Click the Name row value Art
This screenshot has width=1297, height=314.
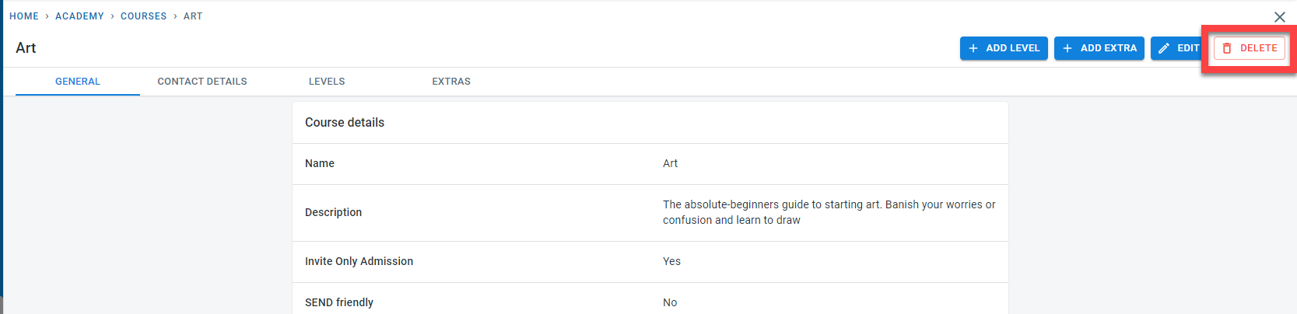670,164
